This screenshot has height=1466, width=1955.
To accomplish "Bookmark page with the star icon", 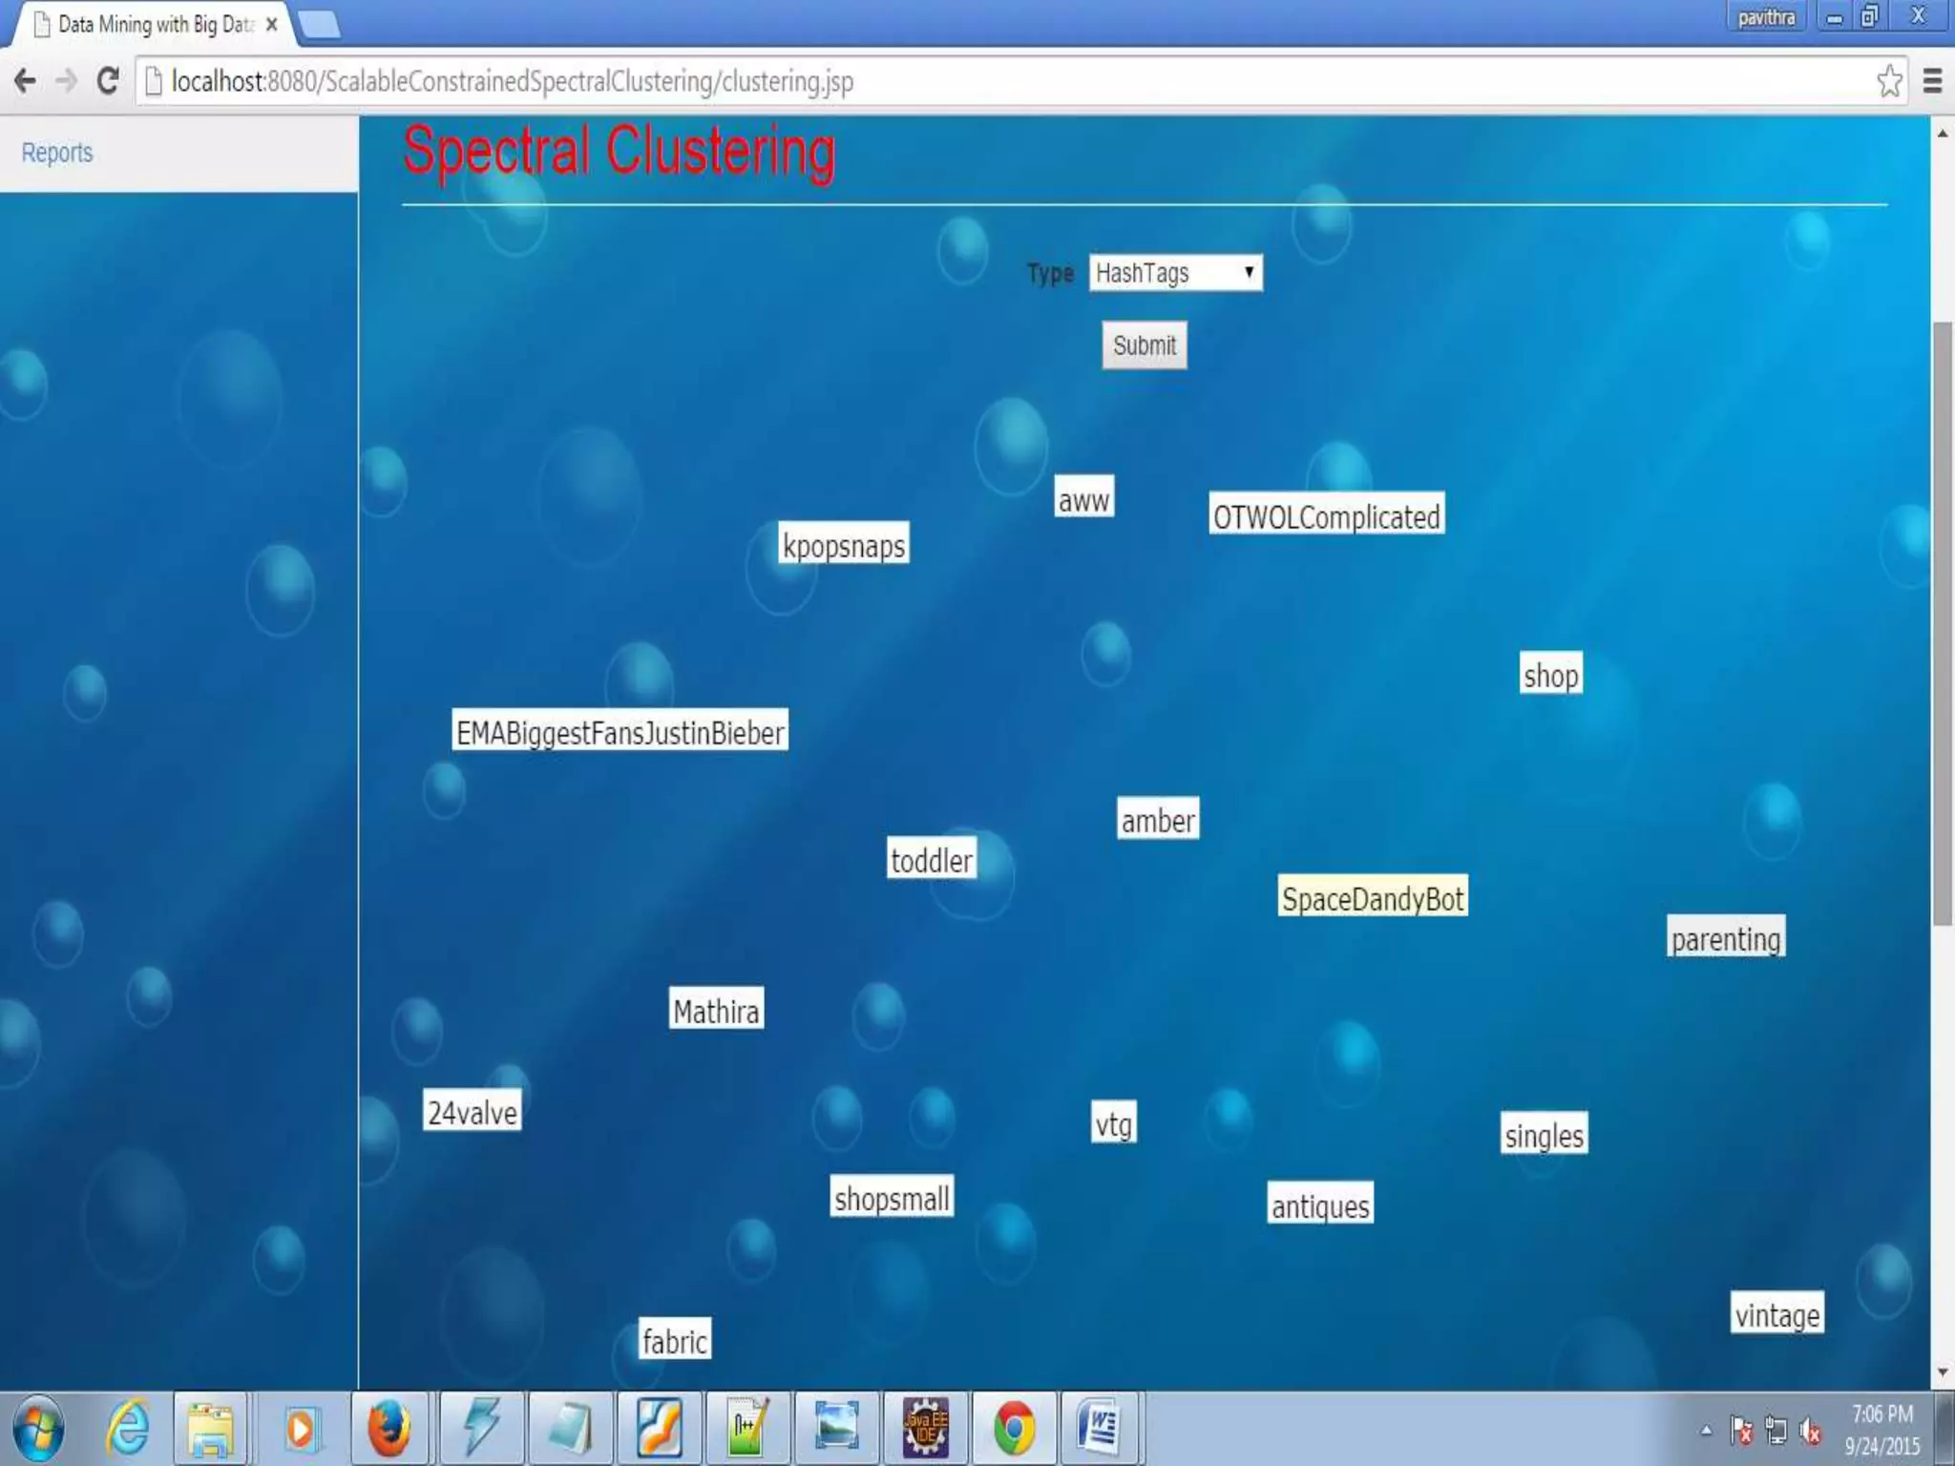I will pos(1889,81).
